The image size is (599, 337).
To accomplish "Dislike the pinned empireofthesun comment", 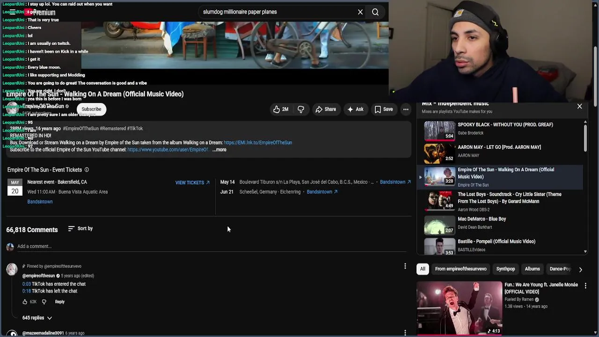I will (x=44, y=302).
